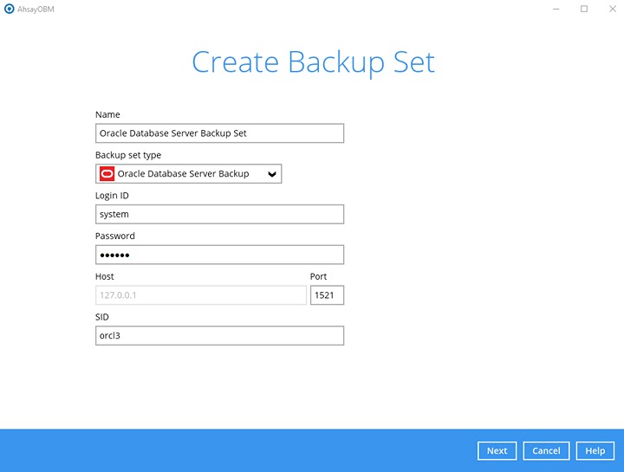Click the Create Backup Set heading
This screenshot has width=624, height=472.
pyautogui.click(x=313, y=62)
